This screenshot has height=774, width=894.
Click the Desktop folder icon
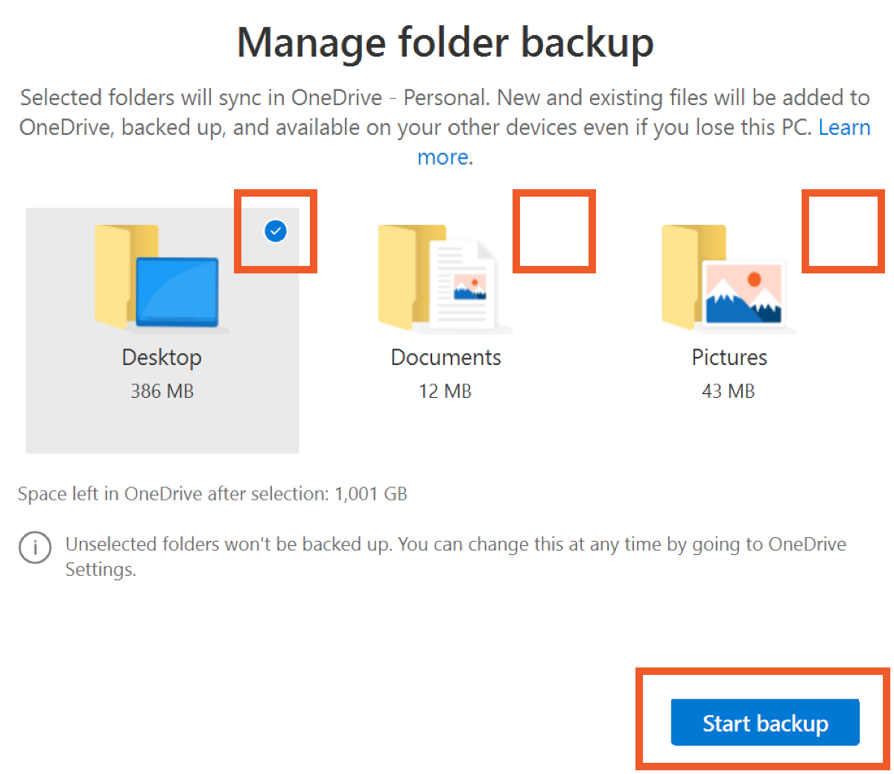click(158, 277)
